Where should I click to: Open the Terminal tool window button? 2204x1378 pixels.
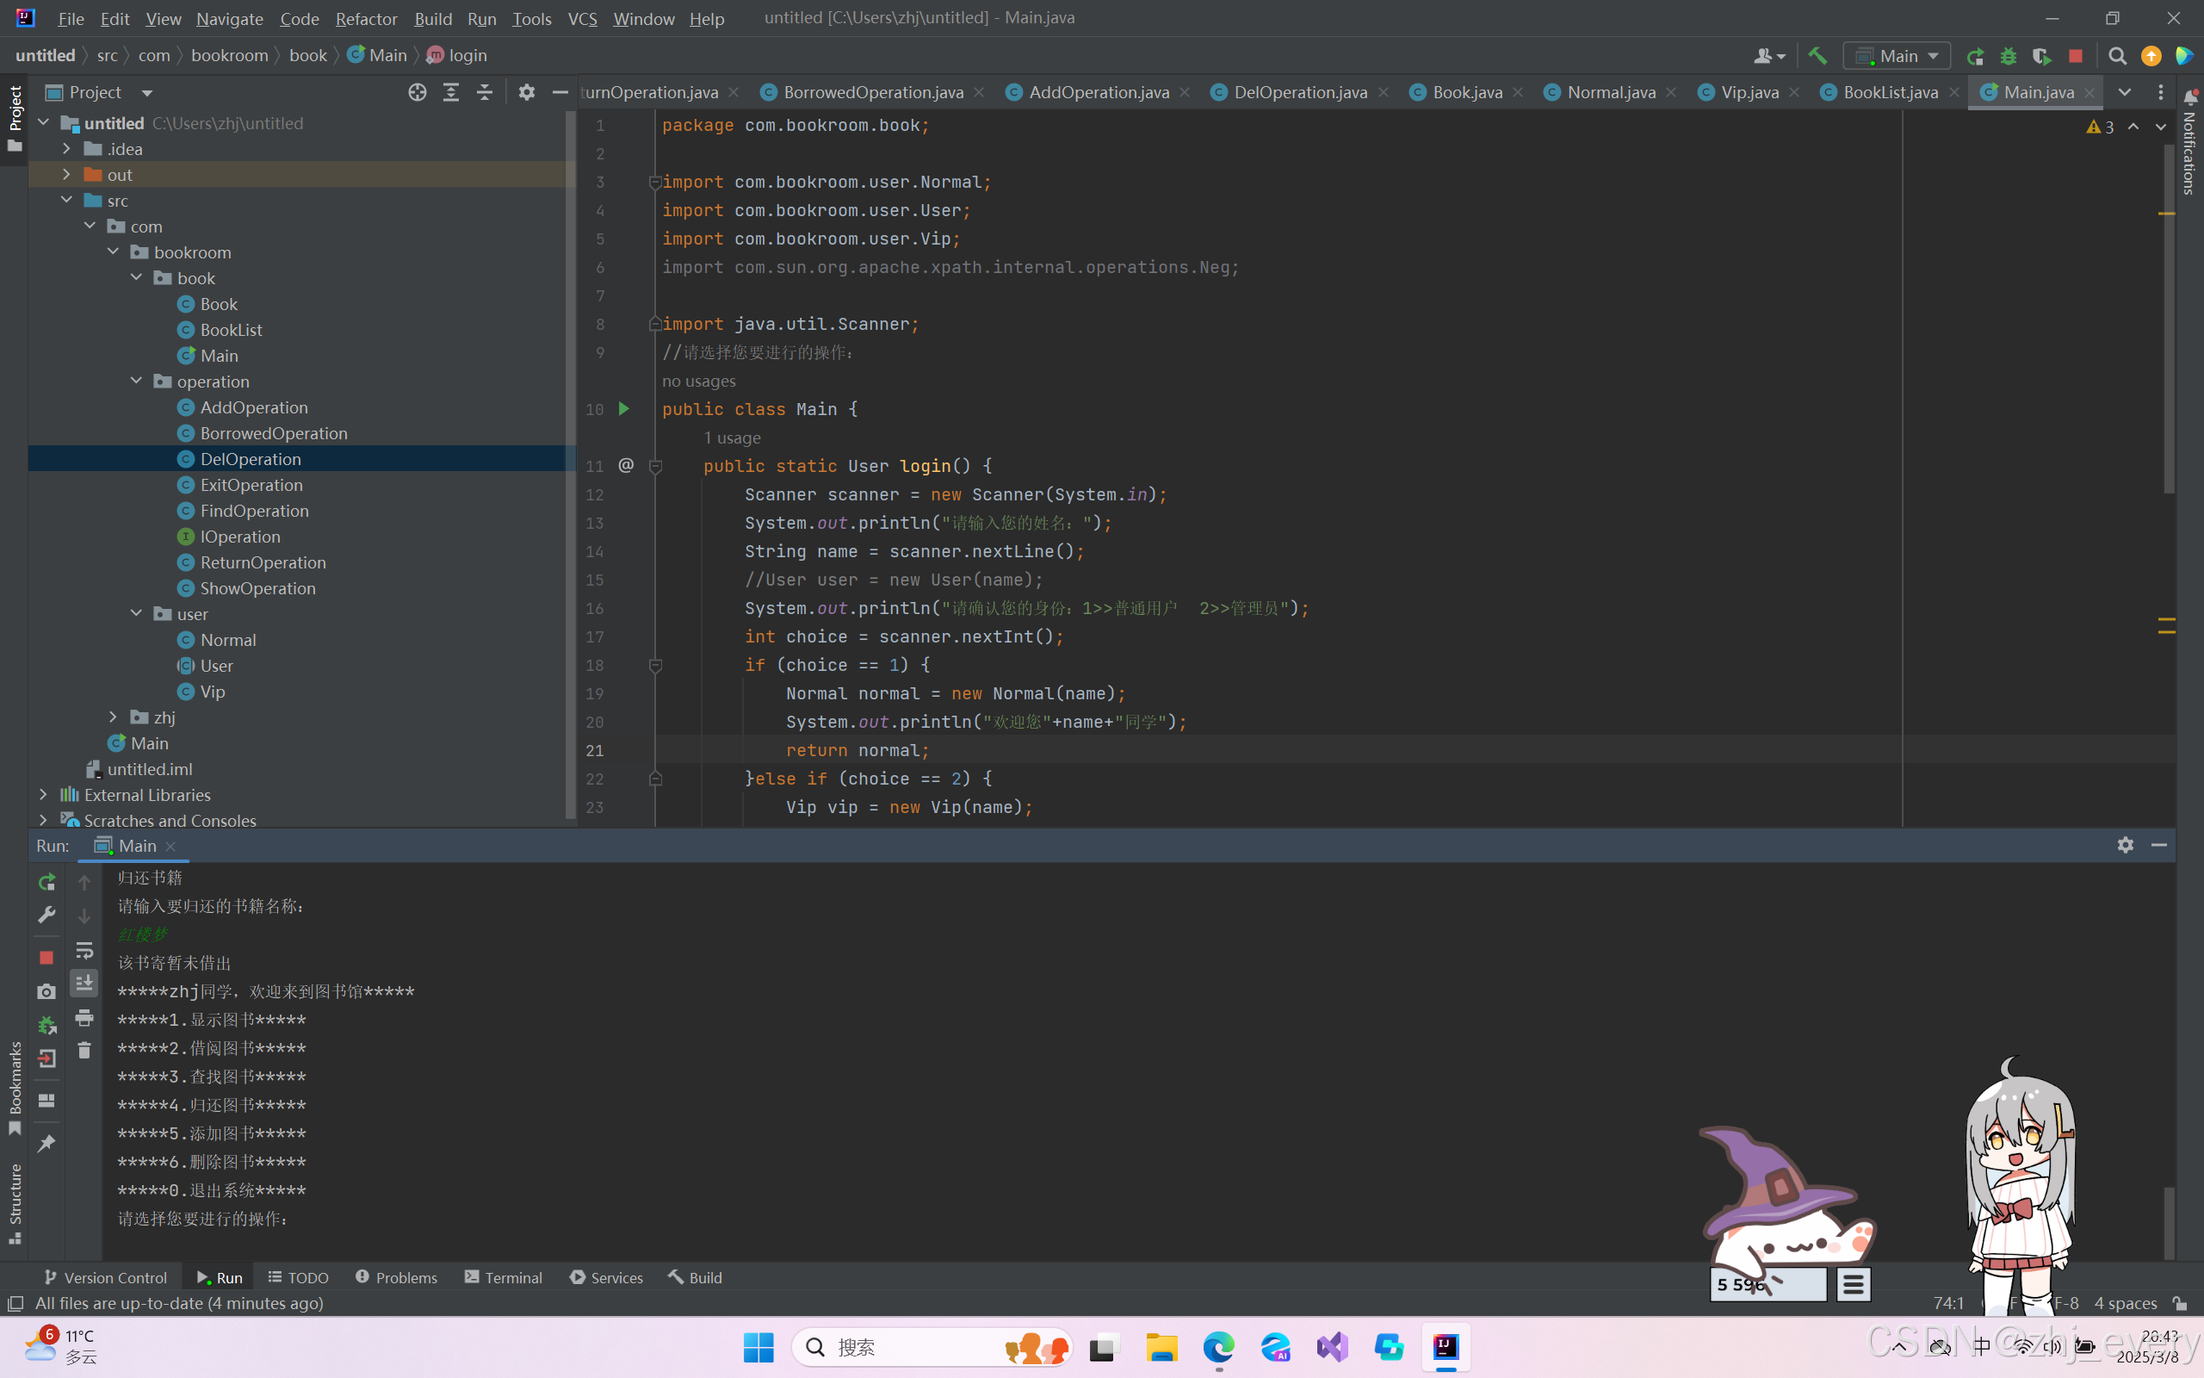click(x=504, y=1277)
